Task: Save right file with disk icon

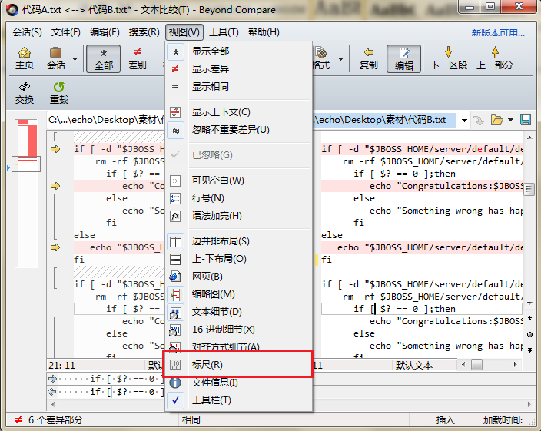Action: (526, 120)
